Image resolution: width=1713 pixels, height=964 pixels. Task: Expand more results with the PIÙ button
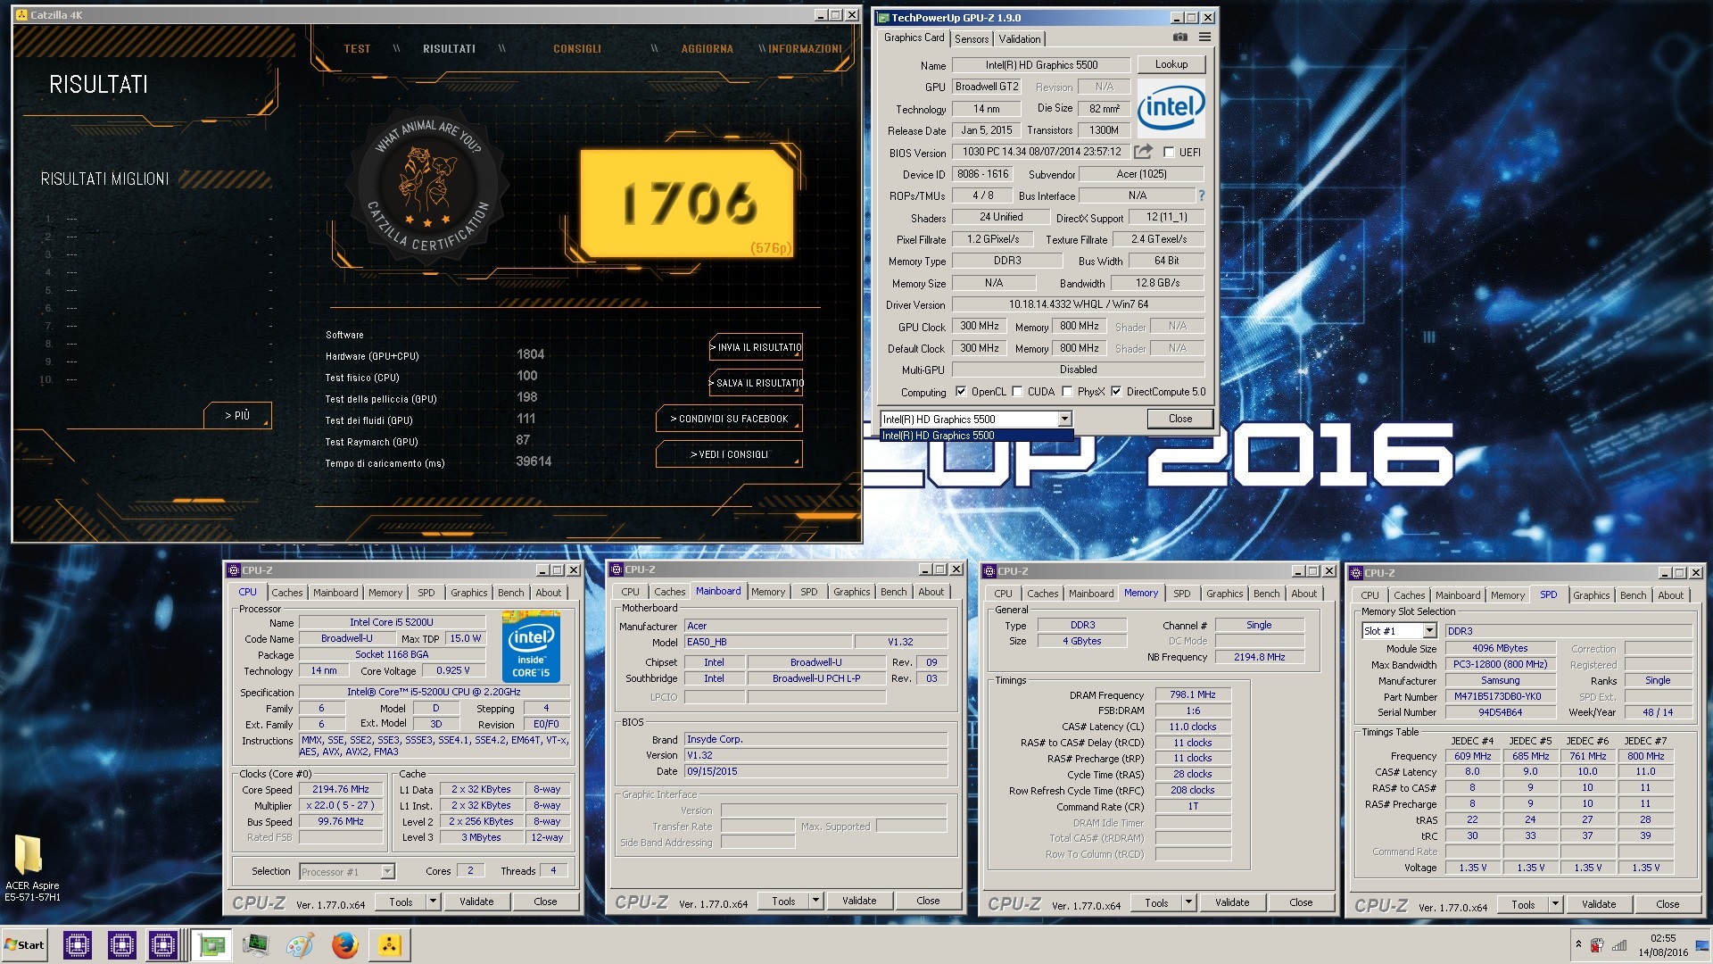click(x=236, y=416)
